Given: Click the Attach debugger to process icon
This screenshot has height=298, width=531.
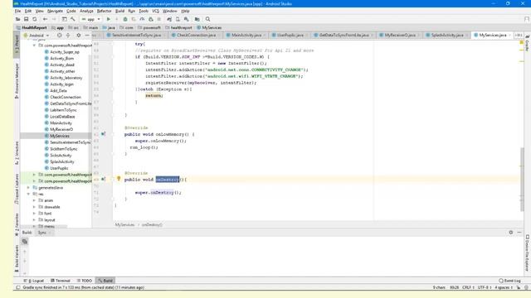Looking at the screenshot, I should pos(151,19).
